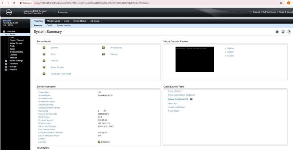Open Setup tree item
This screenshot has height=150, width=293.
[12, 49]
